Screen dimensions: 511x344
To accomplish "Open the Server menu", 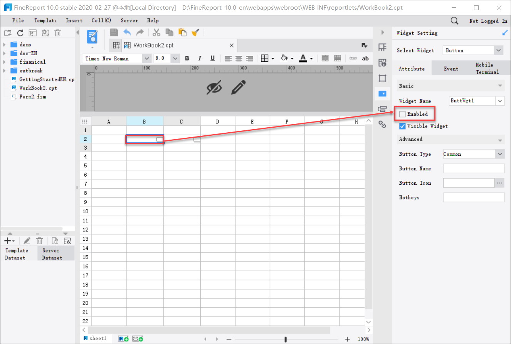I will pos(129,20).
